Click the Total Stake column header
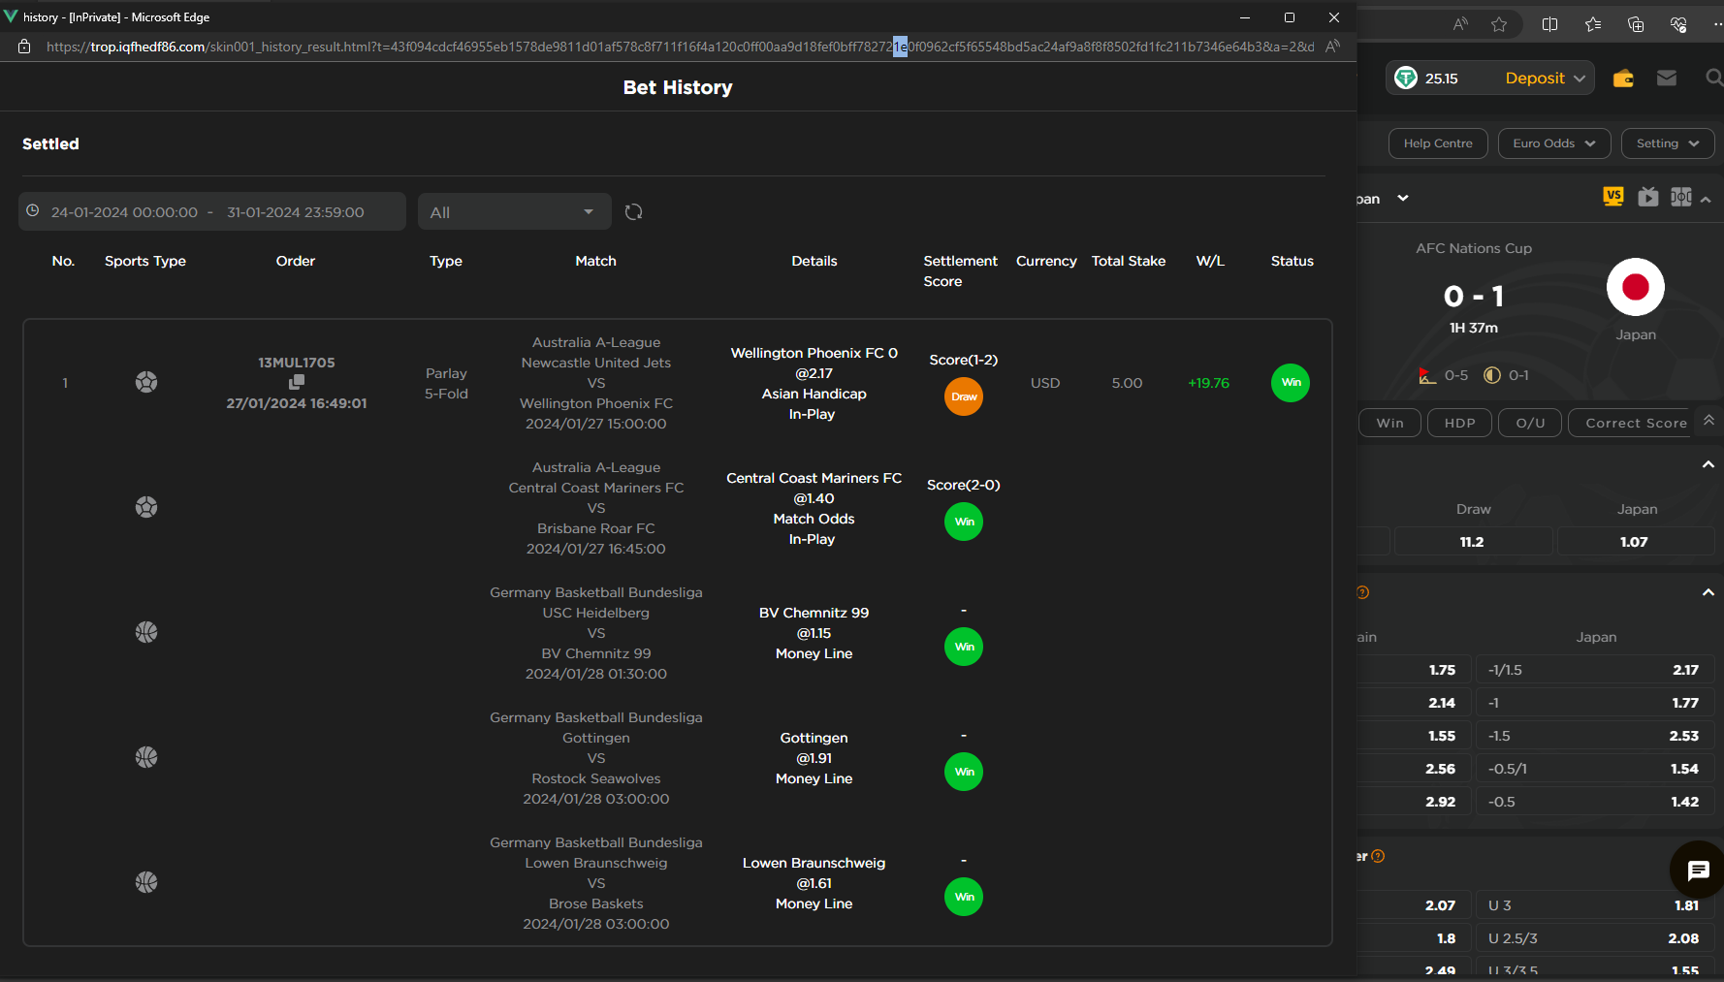Screen dimensions: 1724x982 pyautogui.click(x=1129, y=261)
